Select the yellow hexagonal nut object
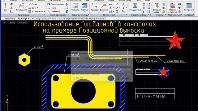This screenshot has width=198, height=111. [x=24, y=60]
